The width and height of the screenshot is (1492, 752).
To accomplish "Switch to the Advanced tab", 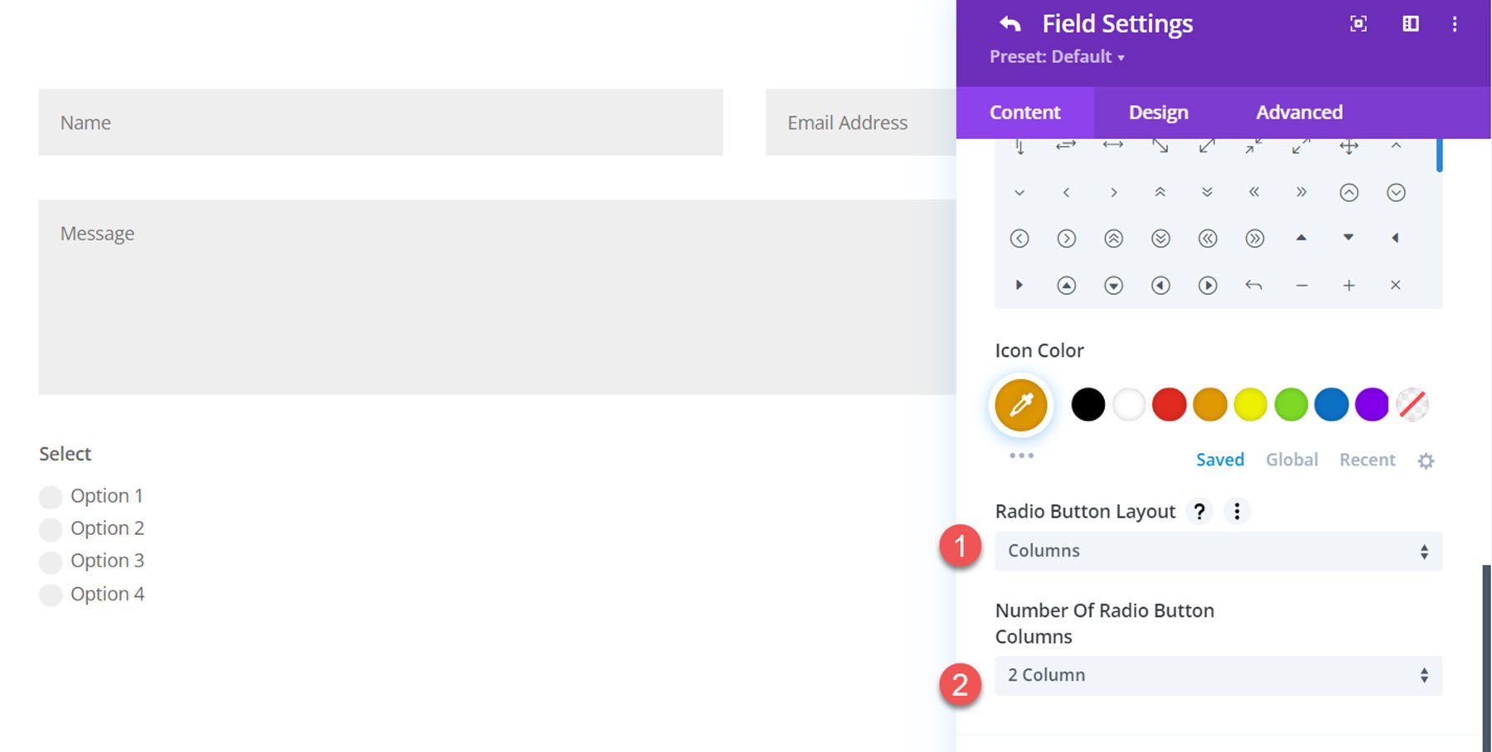I will click(1299, 113).
